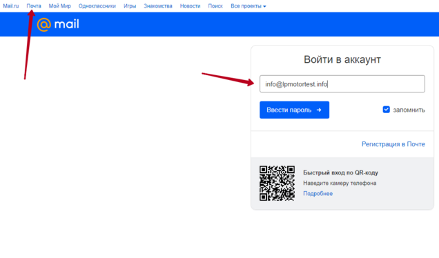Image resolution: width=439 pixels, height=258 pixels.
Task: Focus the email address input field
Action: click(342, 84)
